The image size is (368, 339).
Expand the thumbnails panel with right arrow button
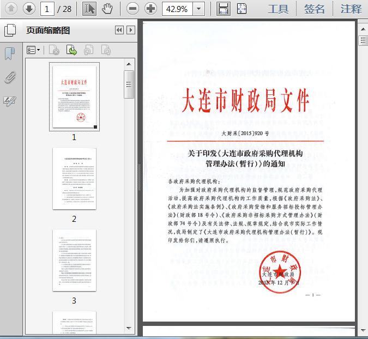131,31
